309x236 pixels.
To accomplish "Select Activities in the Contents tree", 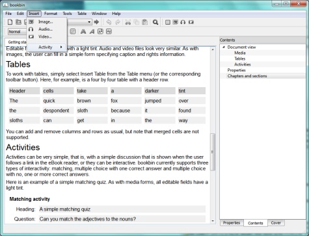I will click(x=243, y=64).
